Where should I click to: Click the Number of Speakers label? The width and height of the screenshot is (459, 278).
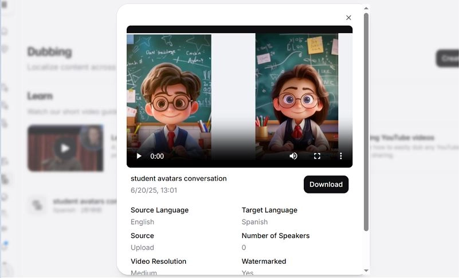(275, 236)
